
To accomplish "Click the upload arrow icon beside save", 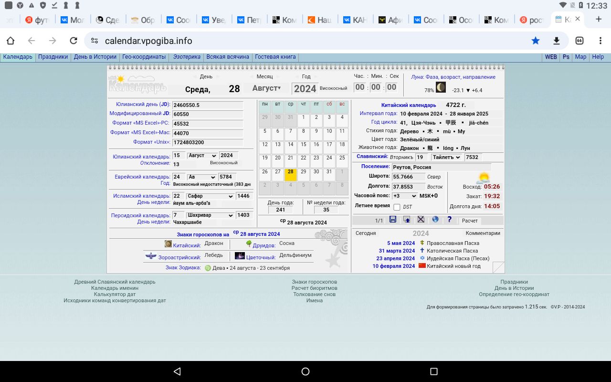I will (407, 220).
